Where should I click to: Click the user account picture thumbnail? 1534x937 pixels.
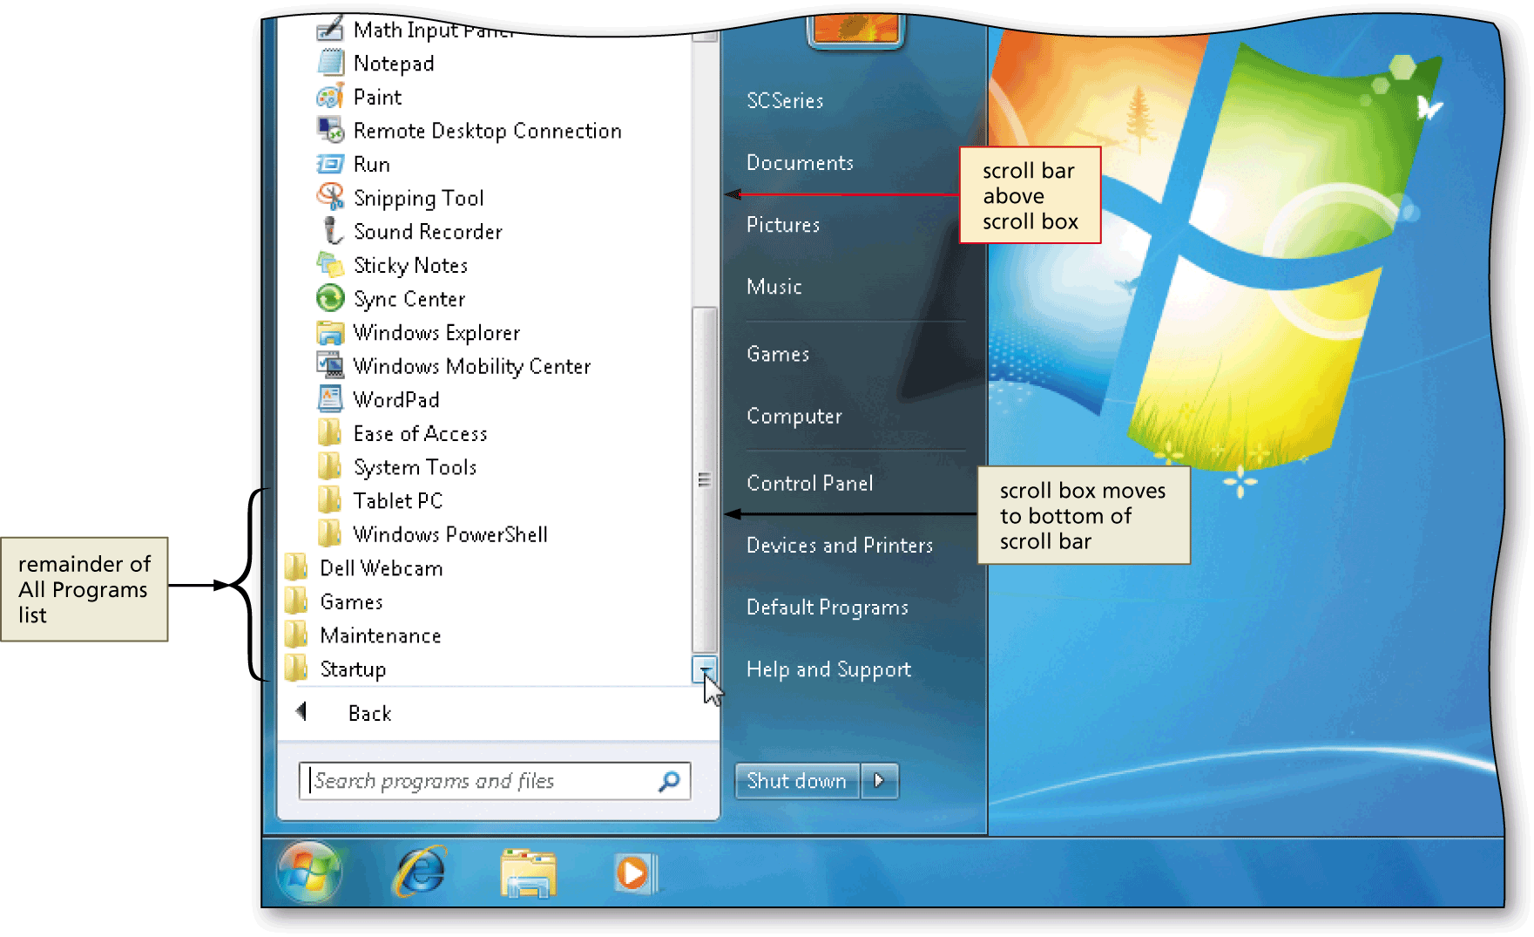click(x=857, y=30)
